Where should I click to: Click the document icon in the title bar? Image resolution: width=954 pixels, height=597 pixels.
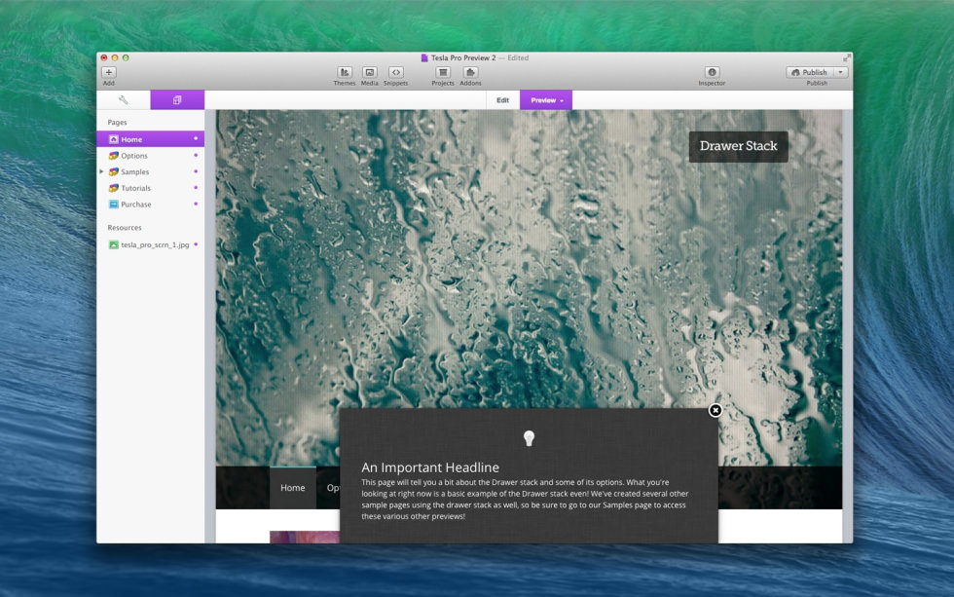click(x=424, y=57)
